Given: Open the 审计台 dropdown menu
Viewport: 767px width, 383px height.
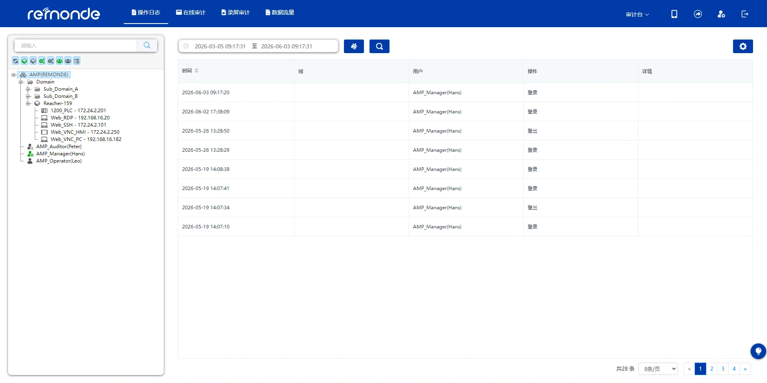Looking at the screenshot, I should coord(637,14).
